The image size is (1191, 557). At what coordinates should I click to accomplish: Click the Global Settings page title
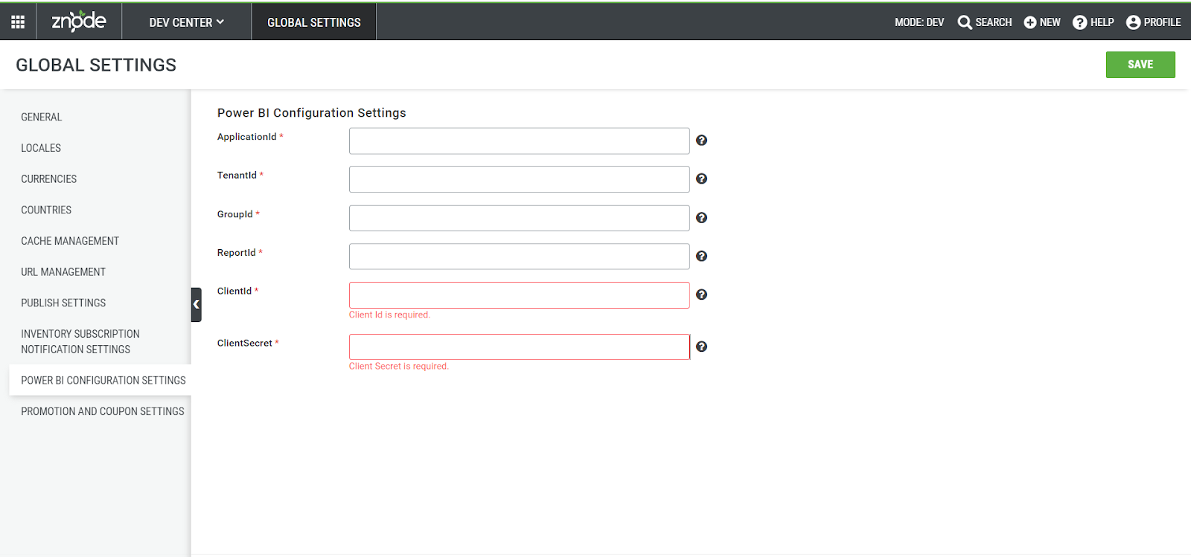(x=96, y=65)
